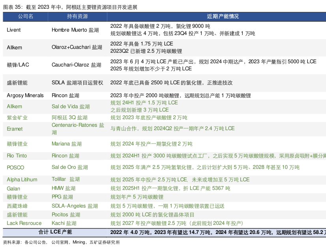The image size is (326, 247).
Task: Click the Rio Tinto company cell
Action: tap(17, 156)
